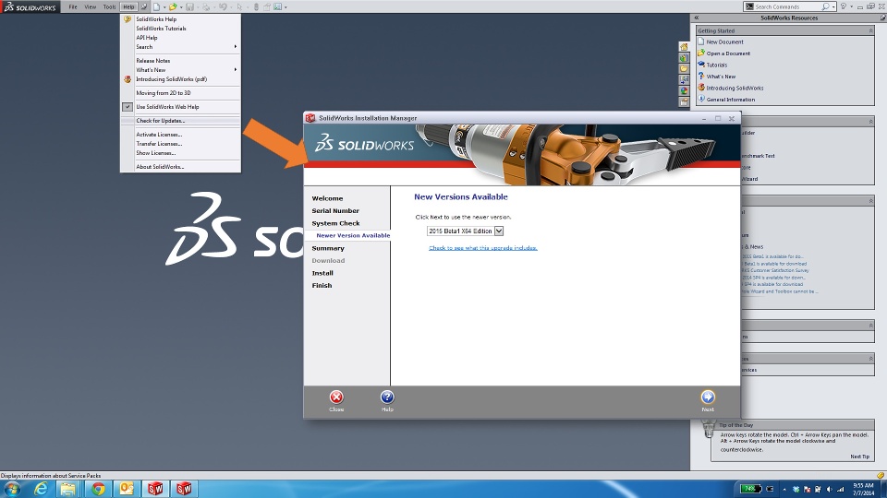This screenshot has width=887, height=498.
Task: Open SolidWorks Resources home tab icon
Action: click(x=684, y=47)
